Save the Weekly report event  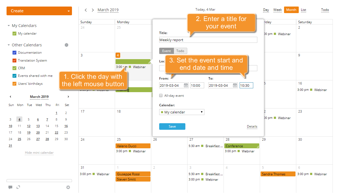click(172, 126)
